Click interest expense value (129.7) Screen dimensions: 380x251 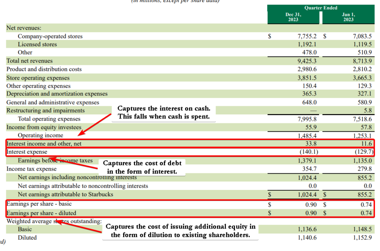pos(364,152)
